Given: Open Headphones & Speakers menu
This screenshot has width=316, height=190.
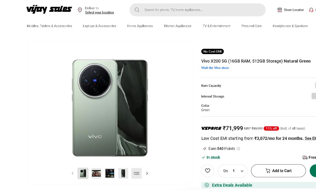Looking at the screenshot, I should click(290, 26).
